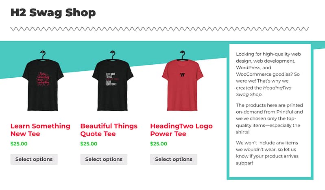The image size is (325, 190).
Task: Click the $25.00 price under HeadingTwo Logo Power Tee
Action: (x=159, y=144)
